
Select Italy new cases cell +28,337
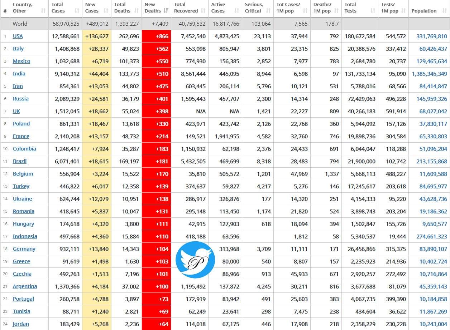[97, 49]
